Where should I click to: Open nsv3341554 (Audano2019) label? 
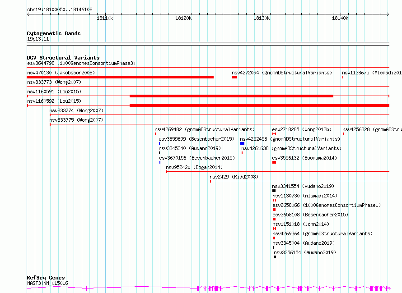coord(303,186)
